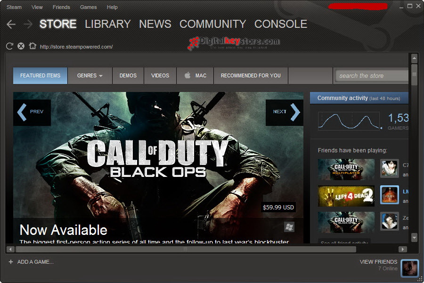Switch to the CONSOLE section
Viewport: 424px width, 283px height.
[x=281, y=24]
